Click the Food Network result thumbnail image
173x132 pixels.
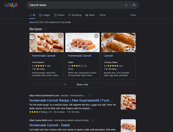(128, 102)
